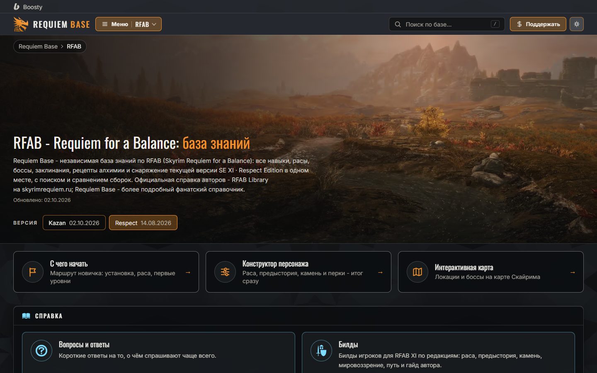The width and height of the screenshot is (597, 373).
Task: Click the RFAB breadcrumb item
Action: (x=74, y=46)
